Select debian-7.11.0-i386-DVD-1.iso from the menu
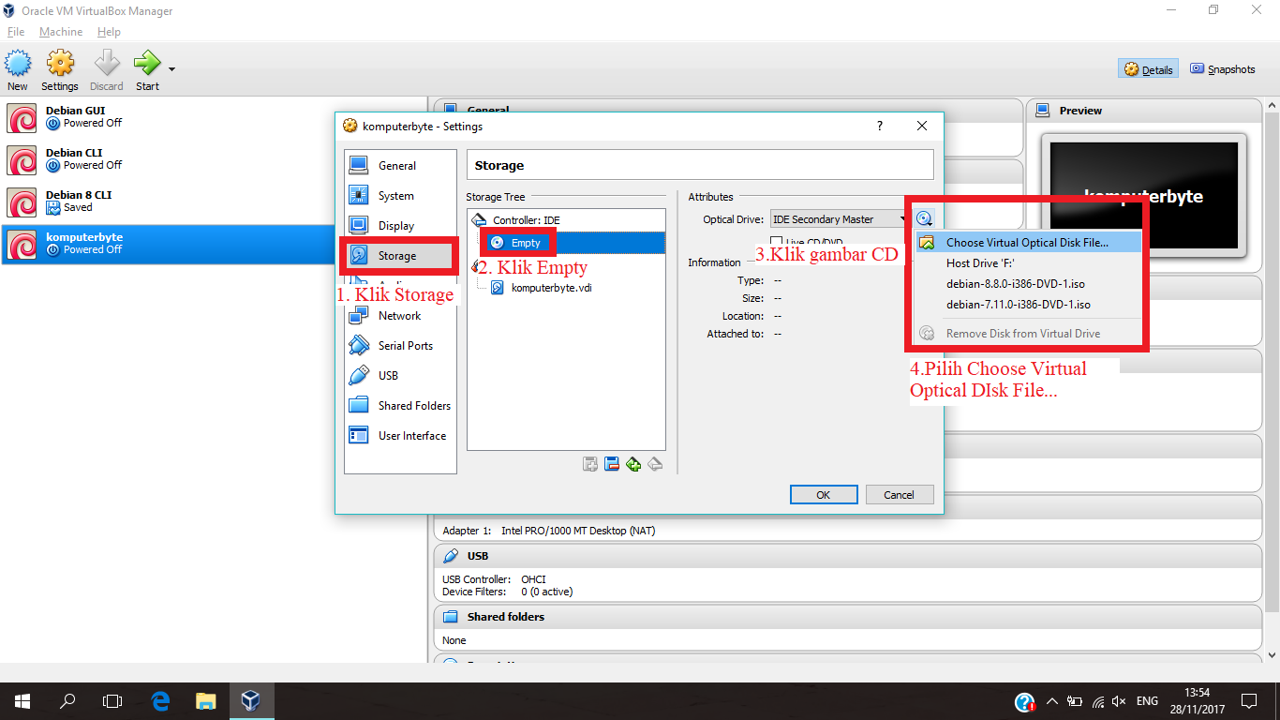Screen dimensions: 1280x720 (1029, 305)
